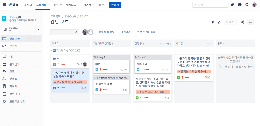Image resolution: width=260 pixels, height=126 pixels.
Task: Toggle the 담당자 미할당 quick filter
Action: [106, 32]
